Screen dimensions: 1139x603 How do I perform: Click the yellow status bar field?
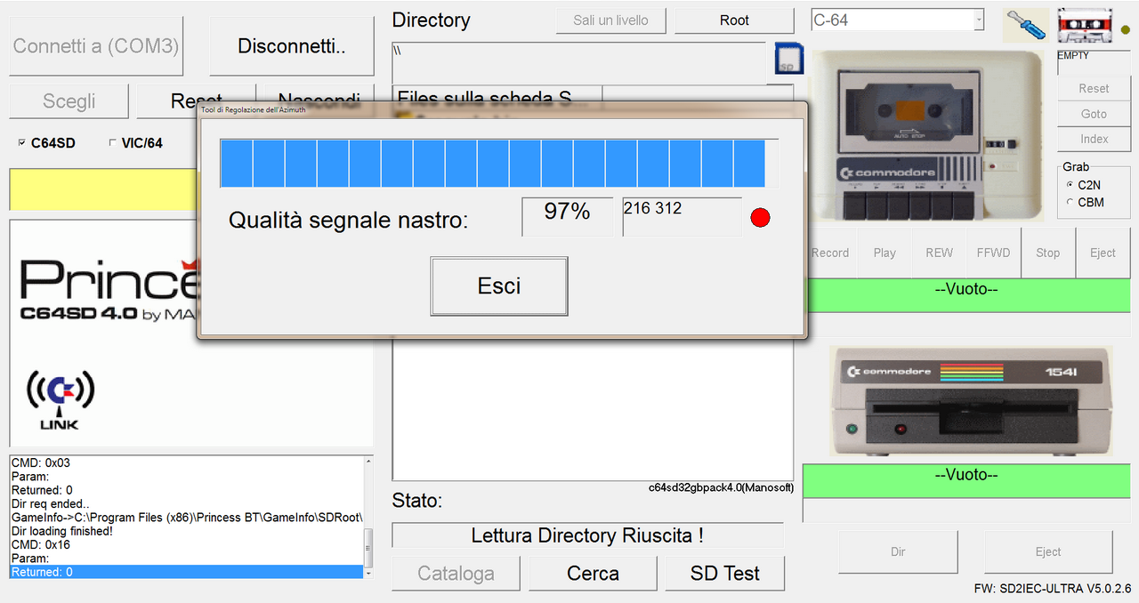pos(103,188)
